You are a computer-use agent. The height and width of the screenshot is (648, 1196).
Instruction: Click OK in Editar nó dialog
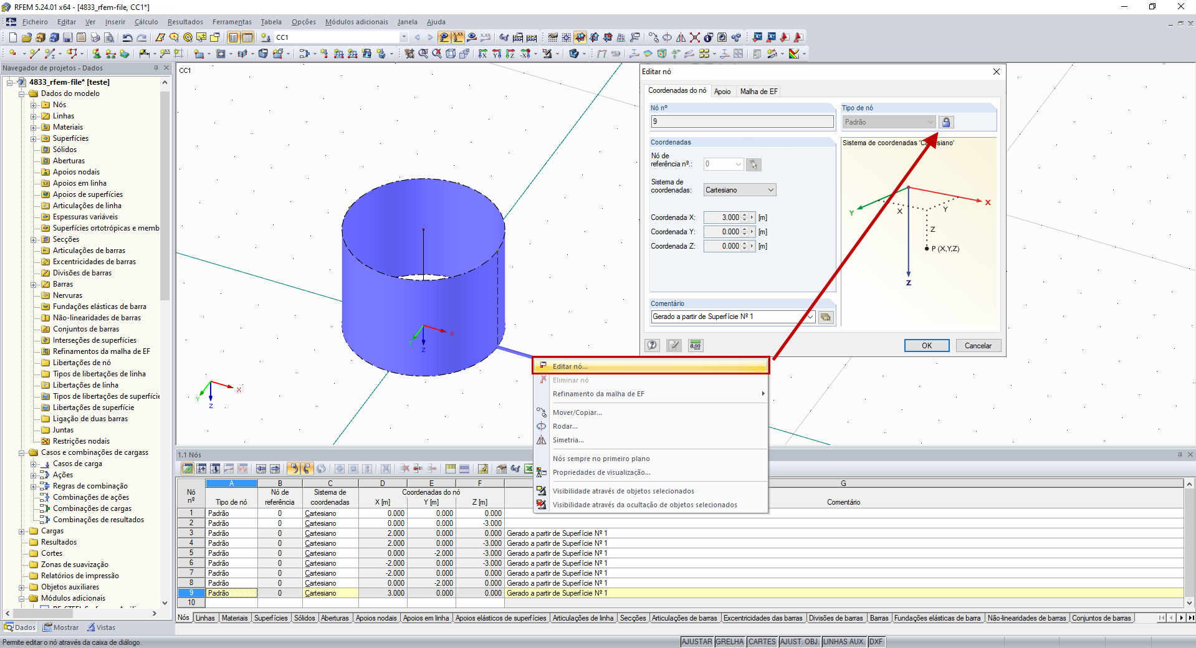point(927,346)
